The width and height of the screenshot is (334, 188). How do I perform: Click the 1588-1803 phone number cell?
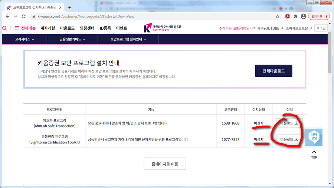point(230,123)
